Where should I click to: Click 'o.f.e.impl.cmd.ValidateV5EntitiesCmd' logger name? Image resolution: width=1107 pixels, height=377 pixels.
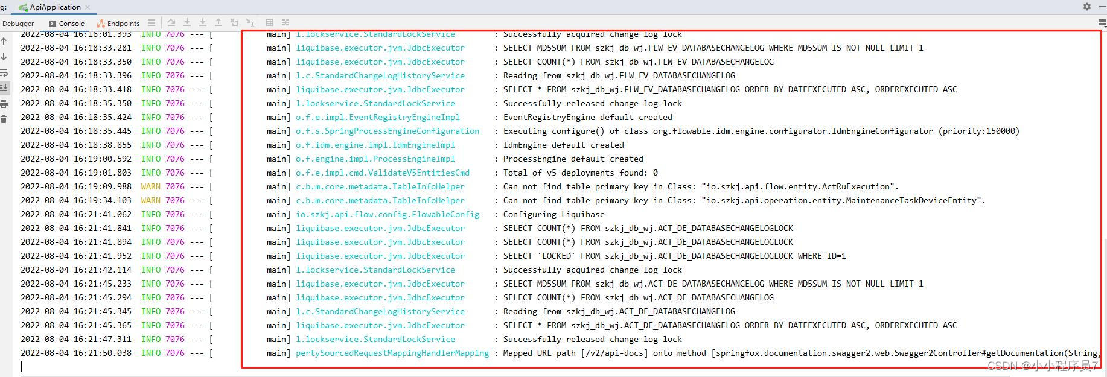[382, 173]
